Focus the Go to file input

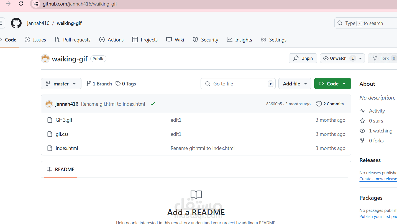[238, 84]
